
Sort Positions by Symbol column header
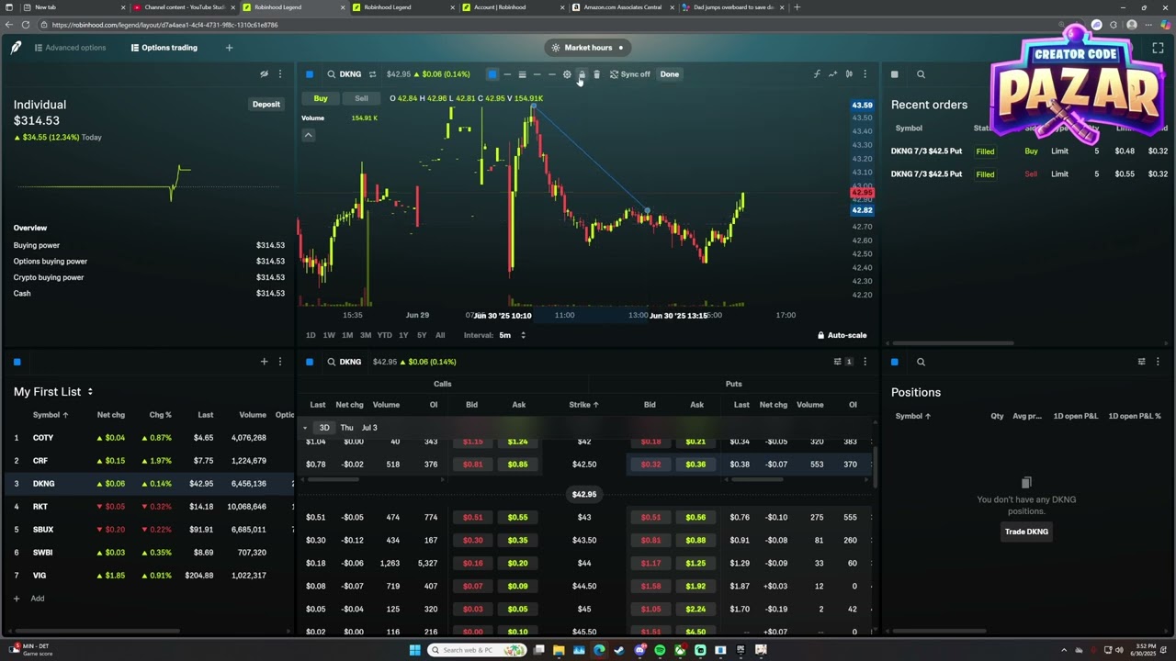pos(913,416)
